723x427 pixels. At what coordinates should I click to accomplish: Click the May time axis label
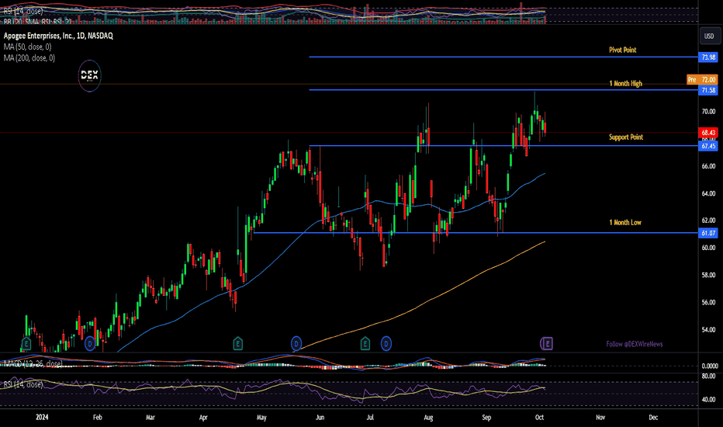point(261,418)
